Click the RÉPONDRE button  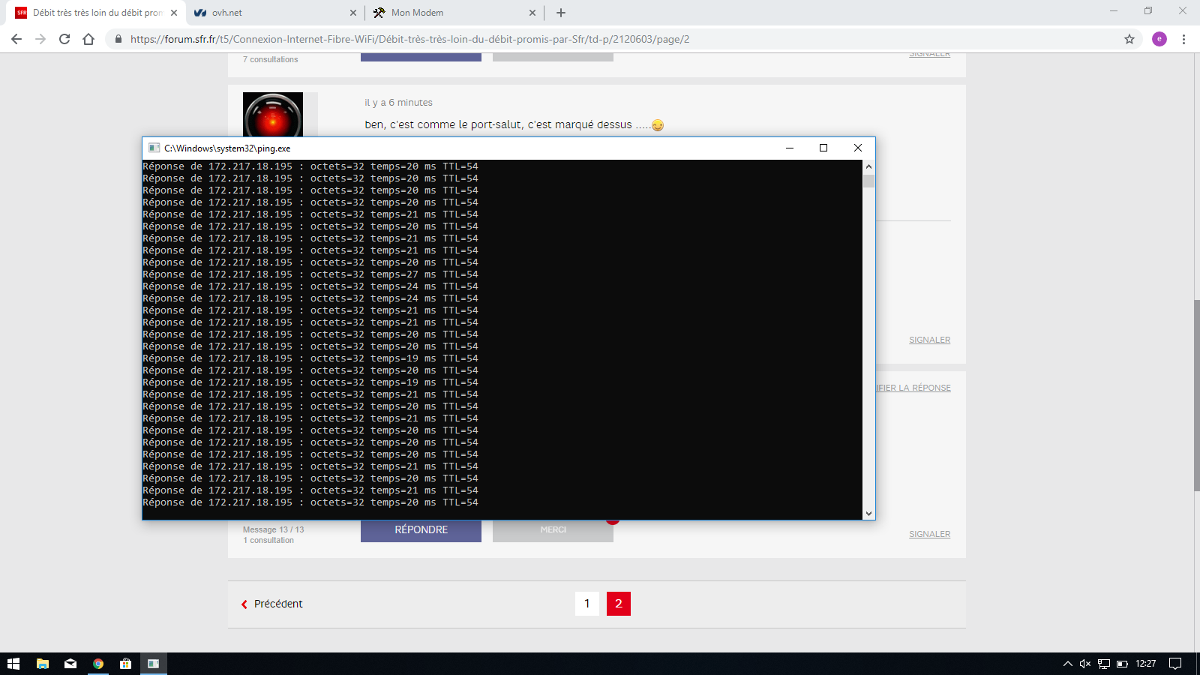click(x=421, y=530)
